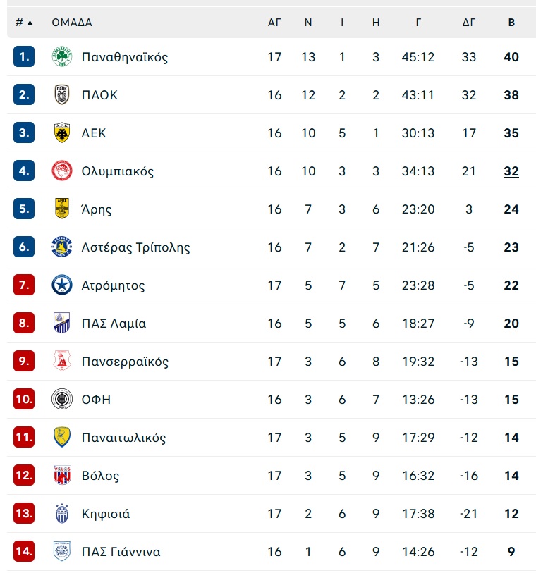Image resolution: width=536 pixels, height=573 pixels.
Task: Select the Κηφισιά team name
Action: coord(106,513)
